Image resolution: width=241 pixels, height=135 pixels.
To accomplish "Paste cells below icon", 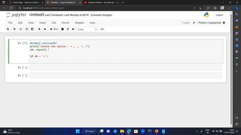I will pos(32,29).
